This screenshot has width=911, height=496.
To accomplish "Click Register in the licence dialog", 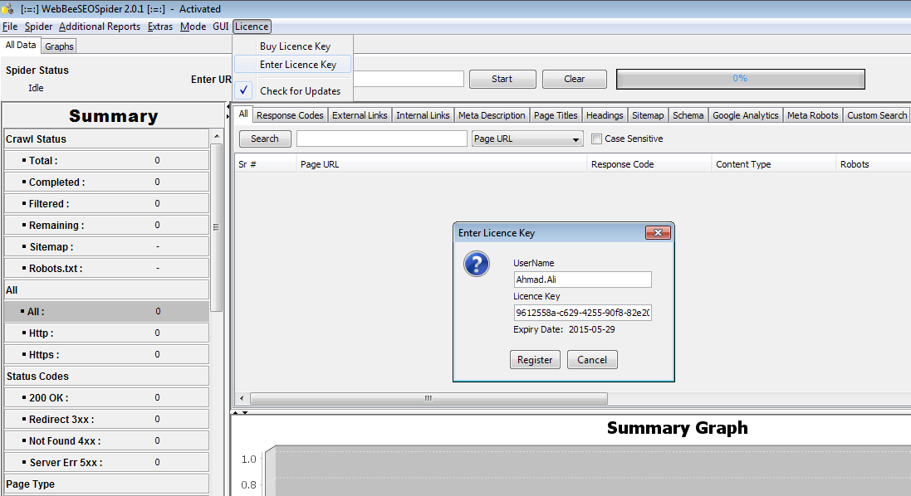I will tap(535, 360).
